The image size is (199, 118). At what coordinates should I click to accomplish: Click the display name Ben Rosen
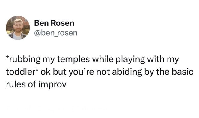[x=54, y=23]
